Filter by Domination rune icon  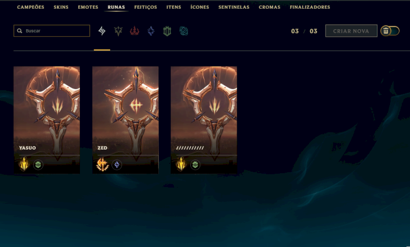(x=134, y=31)
